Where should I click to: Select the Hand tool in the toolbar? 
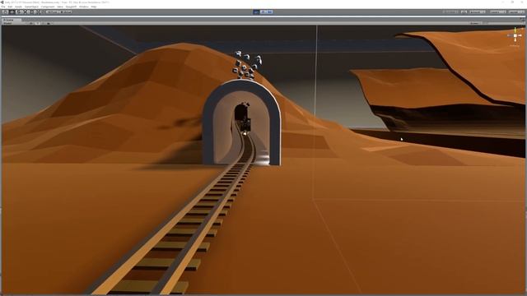(5, 12)
